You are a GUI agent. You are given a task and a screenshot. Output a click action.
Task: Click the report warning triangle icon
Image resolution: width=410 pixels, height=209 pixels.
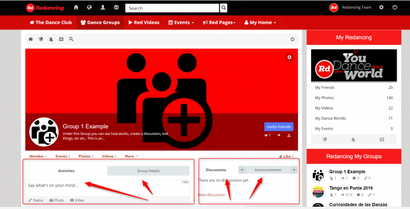[290, 135]
